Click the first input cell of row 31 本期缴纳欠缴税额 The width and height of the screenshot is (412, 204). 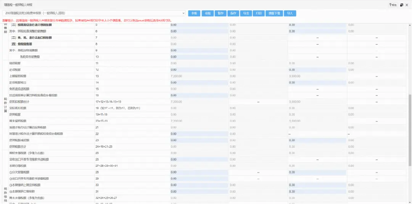pos(199,191)
